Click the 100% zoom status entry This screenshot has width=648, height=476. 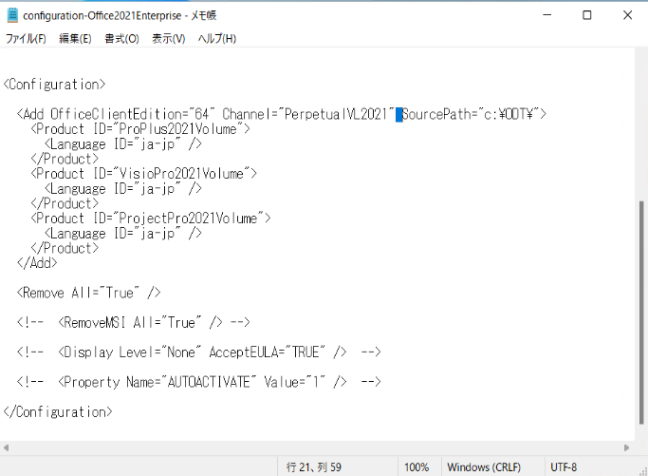pos(417,467)
